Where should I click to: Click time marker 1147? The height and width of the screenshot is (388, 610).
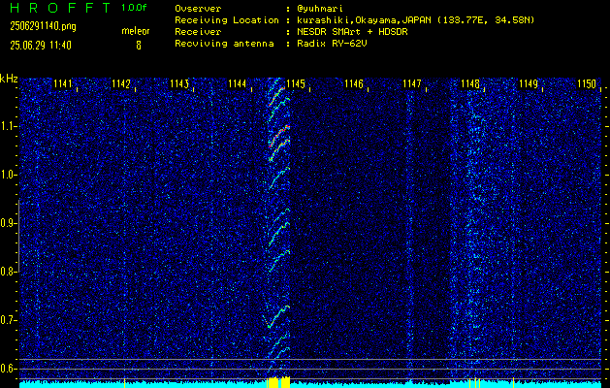click(411, 84)
